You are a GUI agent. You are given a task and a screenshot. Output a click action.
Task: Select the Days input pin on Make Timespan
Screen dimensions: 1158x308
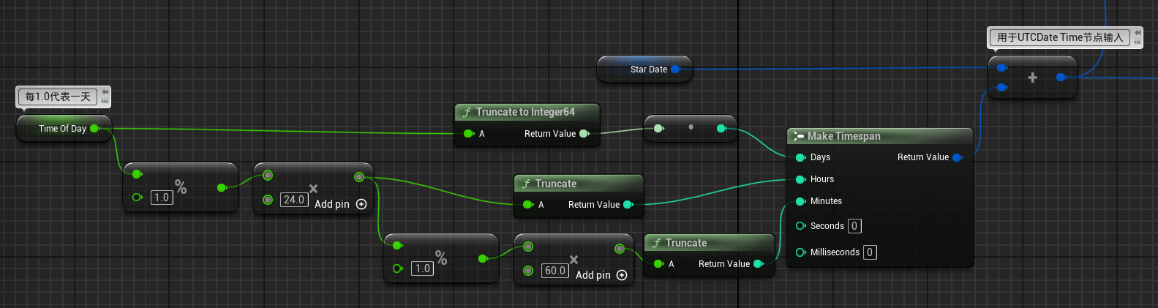click(800, 157)
